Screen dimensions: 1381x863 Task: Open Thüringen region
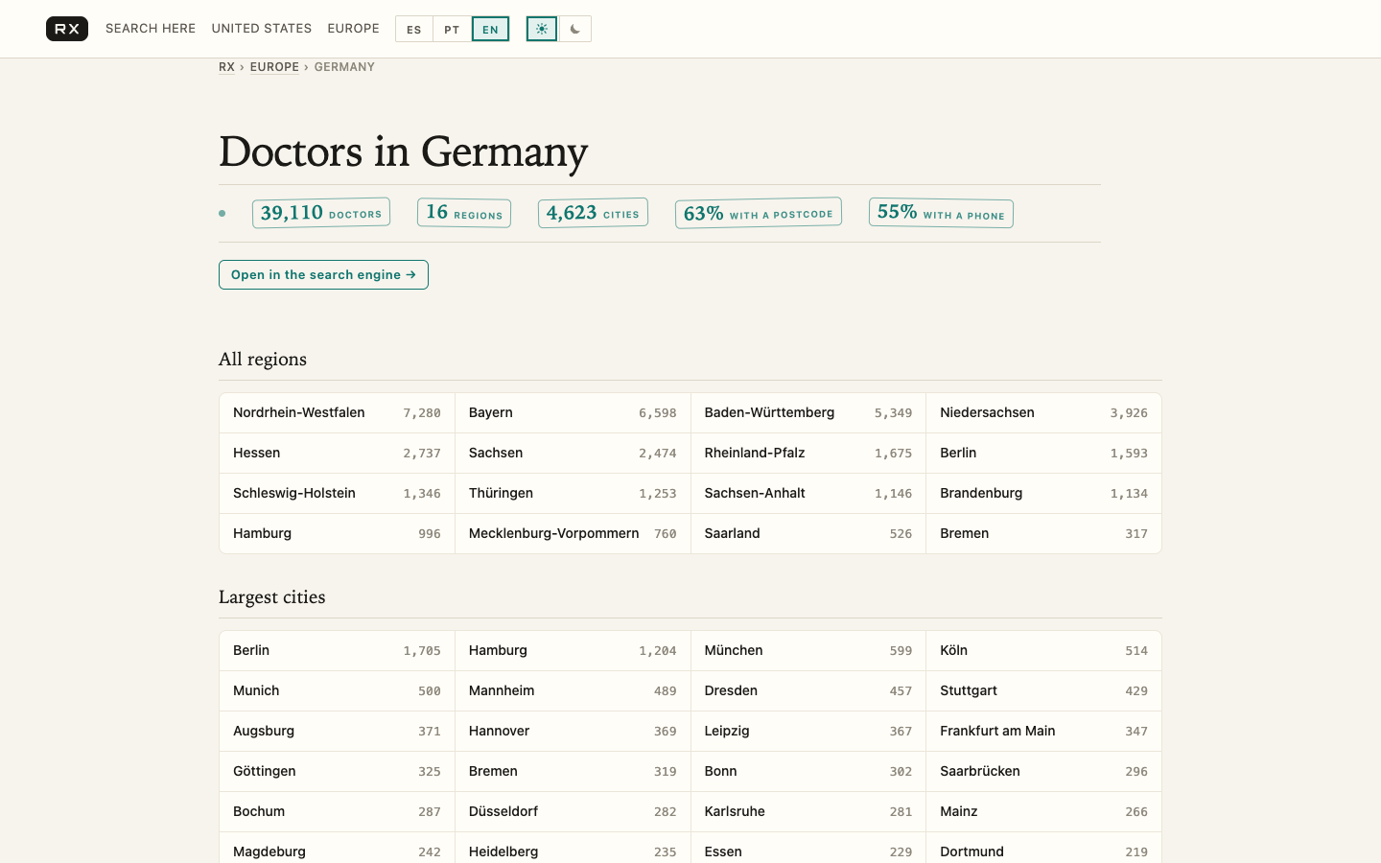[573, 494]
